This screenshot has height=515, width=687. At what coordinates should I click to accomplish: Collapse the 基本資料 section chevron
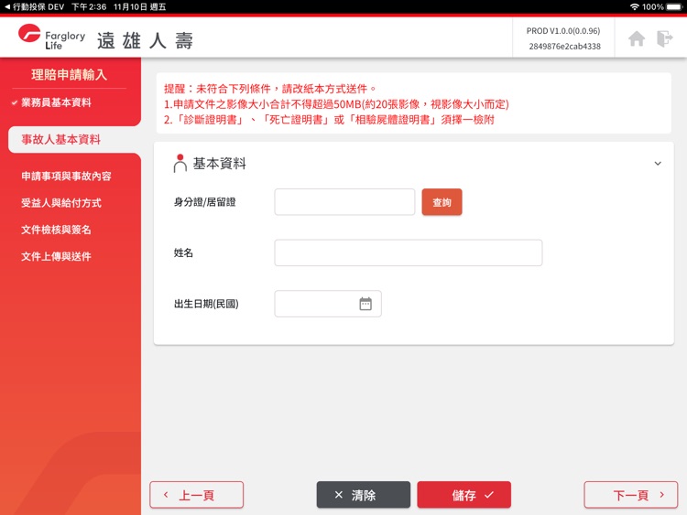click(658, 164)
